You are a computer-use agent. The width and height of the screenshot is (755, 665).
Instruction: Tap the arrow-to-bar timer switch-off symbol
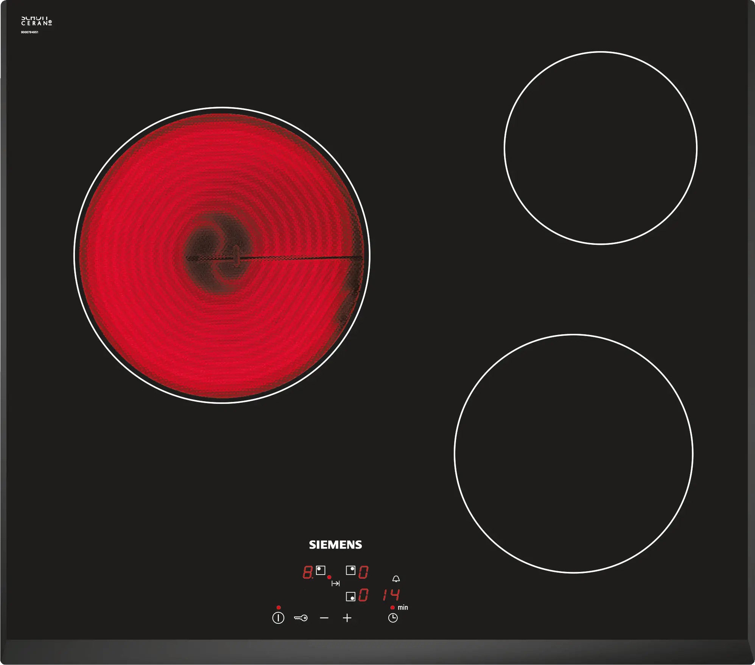pos(335,584)
